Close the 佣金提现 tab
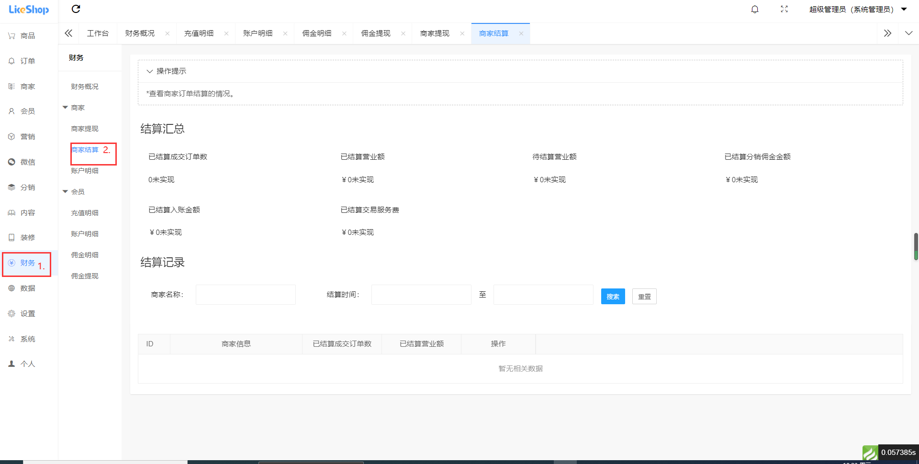The height and width of the screenshot is (464, 919). click(403, 33)
